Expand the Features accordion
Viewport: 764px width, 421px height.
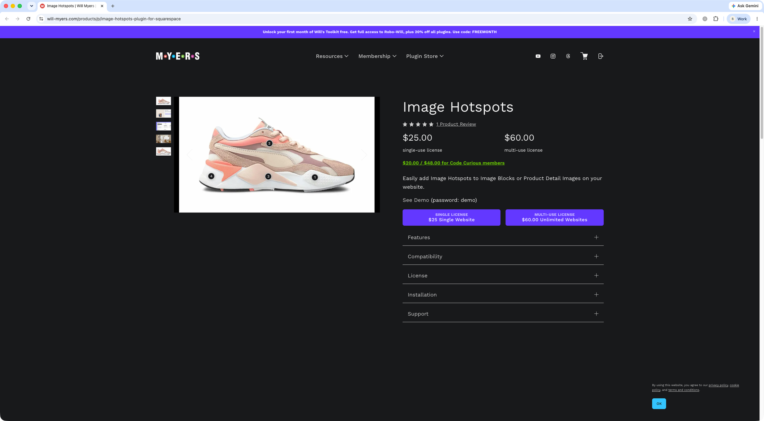(503, 238)
